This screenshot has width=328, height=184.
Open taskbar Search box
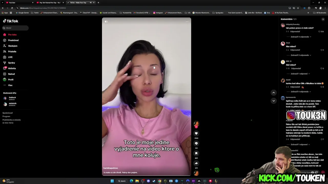[122, 181]
